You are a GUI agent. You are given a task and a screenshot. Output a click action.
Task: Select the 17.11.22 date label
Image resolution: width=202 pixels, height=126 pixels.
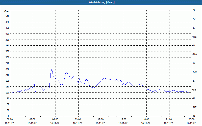[191, 123]
